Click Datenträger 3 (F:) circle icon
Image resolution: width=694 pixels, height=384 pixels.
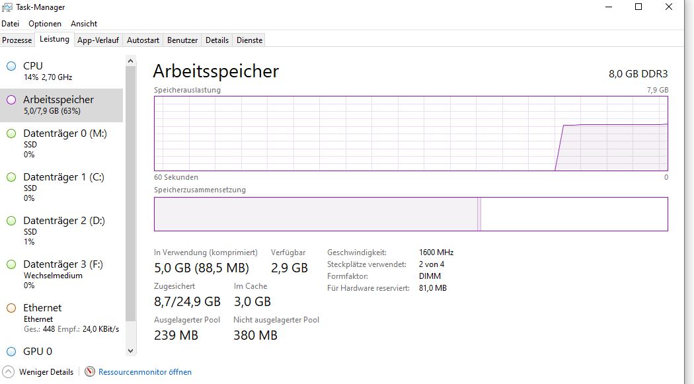[x=11, y=264]
